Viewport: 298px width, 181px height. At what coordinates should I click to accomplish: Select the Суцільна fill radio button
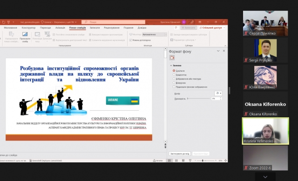(174, 71)
